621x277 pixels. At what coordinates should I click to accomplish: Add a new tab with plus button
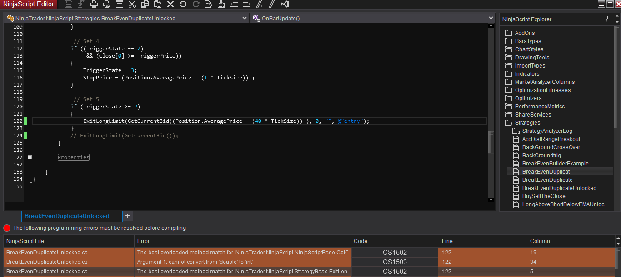128,216
